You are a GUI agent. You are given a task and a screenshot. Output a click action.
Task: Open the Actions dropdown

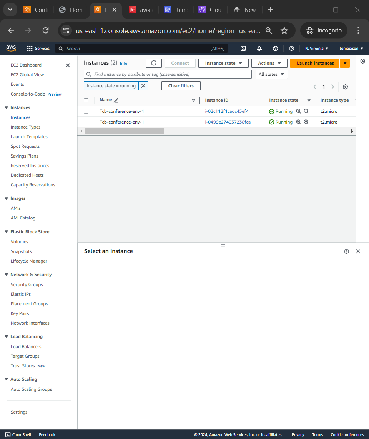tap(269, 63)
